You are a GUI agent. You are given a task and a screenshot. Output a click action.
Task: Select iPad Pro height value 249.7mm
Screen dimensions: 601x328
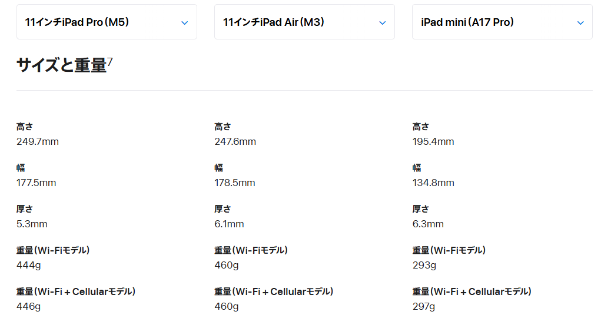coord(38,141)
